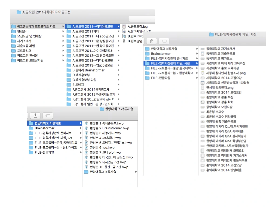Click the folder icon of A.공모전 2011기타
The height and width of the screenshot is (207, 276).
[x=69, y=31]
